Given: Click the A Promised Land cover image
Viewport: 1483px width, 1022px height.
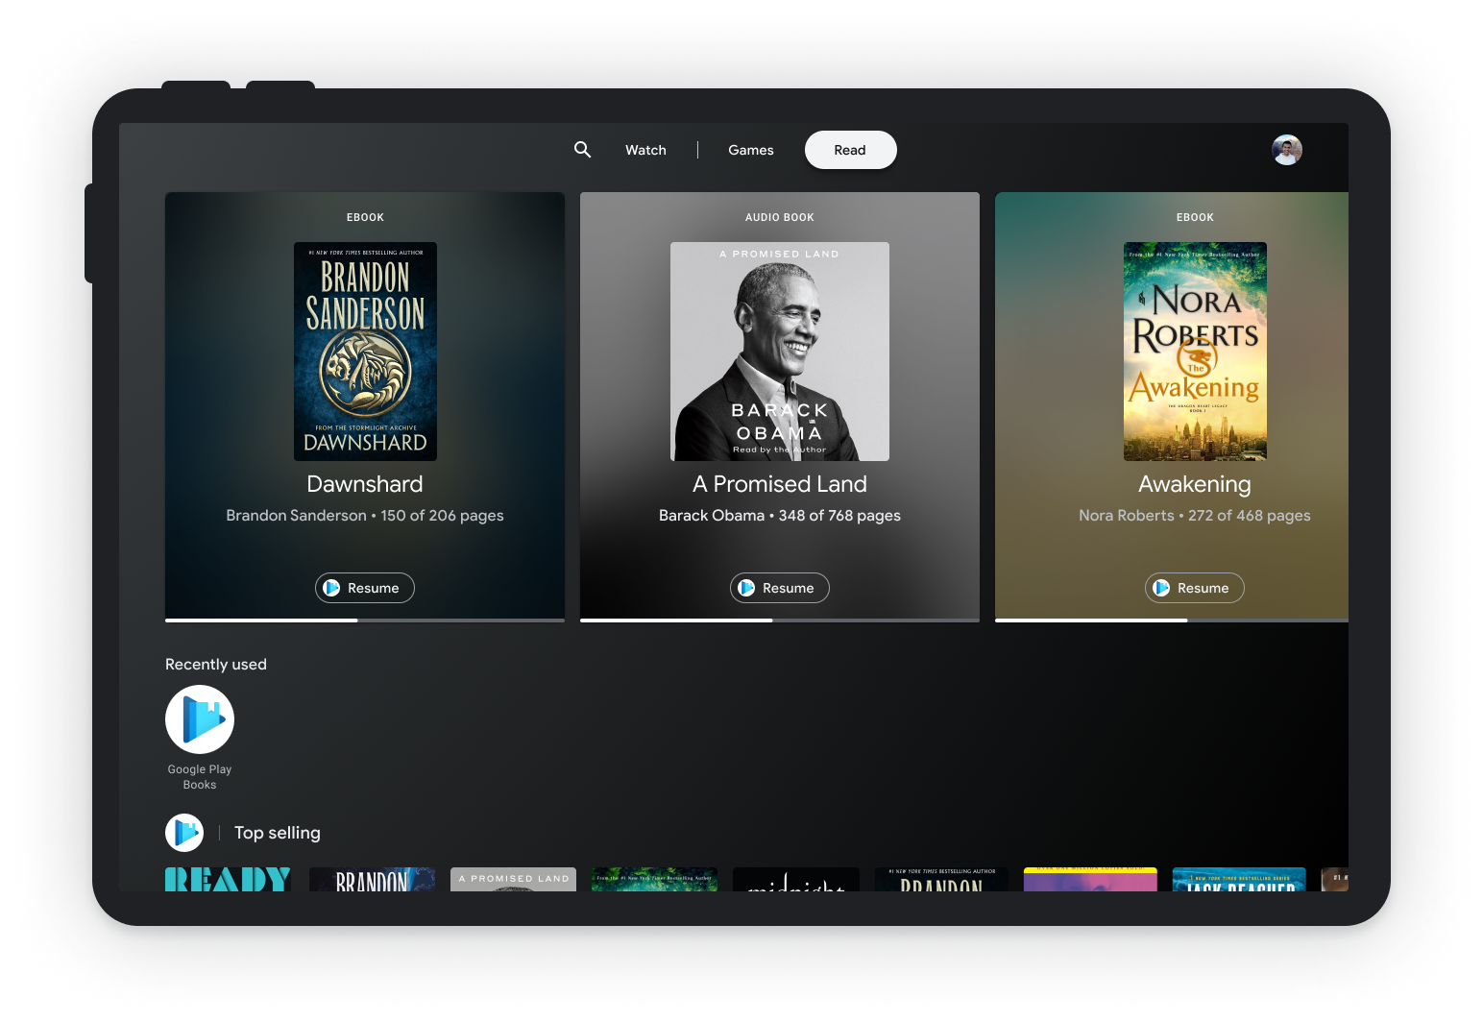Looking at the screenshot, I should tap(780, 352).
